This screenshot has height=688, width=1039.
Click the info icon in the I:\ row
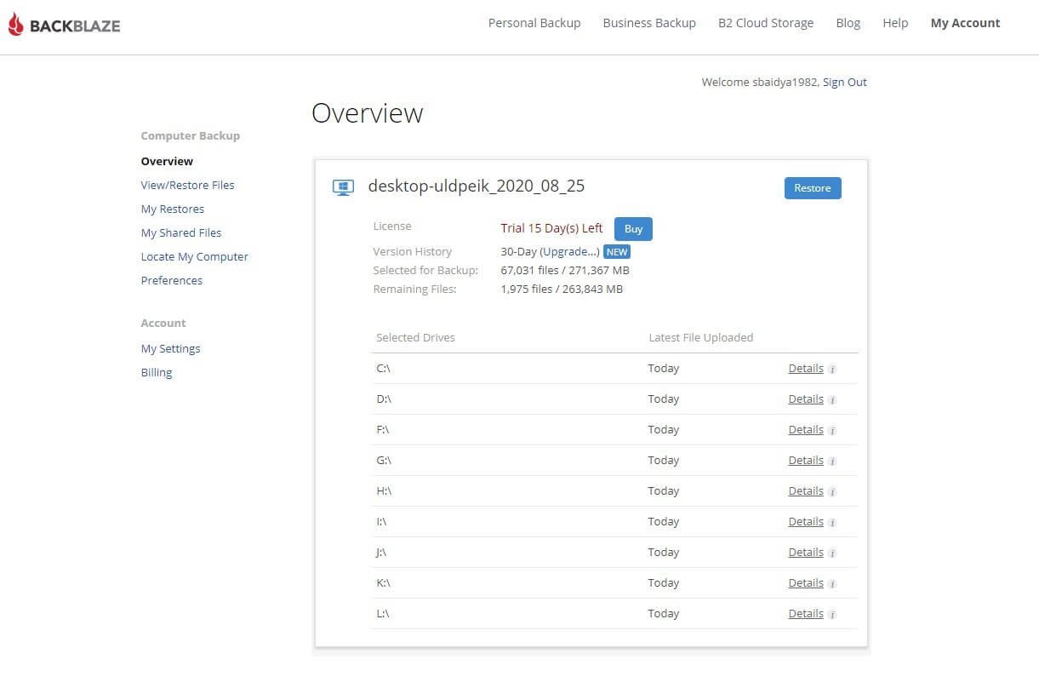point(833,523)
